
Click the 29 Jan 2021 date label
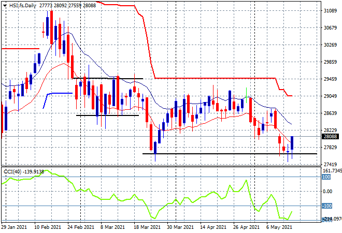tap(15, 227)
